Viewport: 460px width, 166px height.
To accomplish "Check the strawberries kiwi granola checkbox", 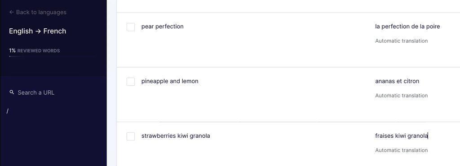I will click(131, 136).
